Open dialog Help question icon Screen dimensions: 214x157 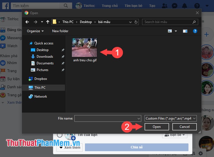(x=195, y=31)
